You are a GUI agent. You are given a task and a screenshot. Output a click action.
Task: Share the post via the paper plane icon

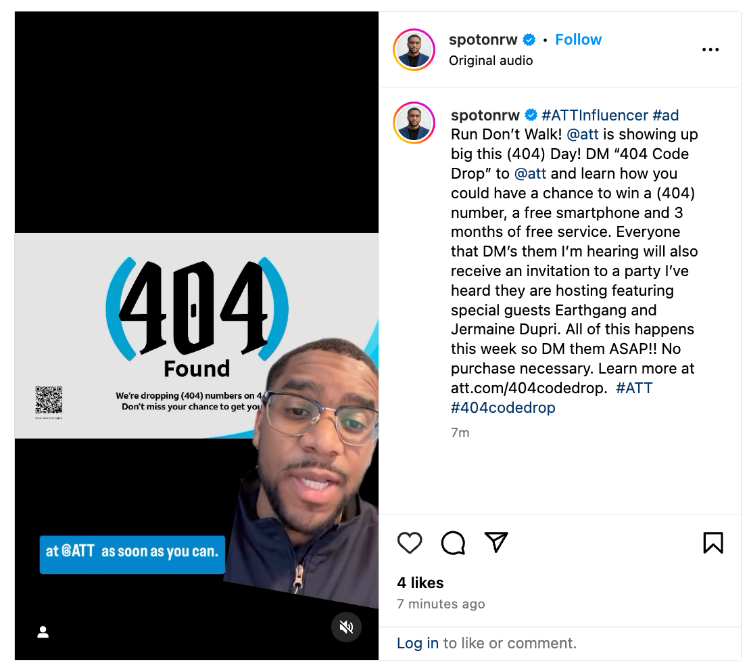[x=496, y=542]
